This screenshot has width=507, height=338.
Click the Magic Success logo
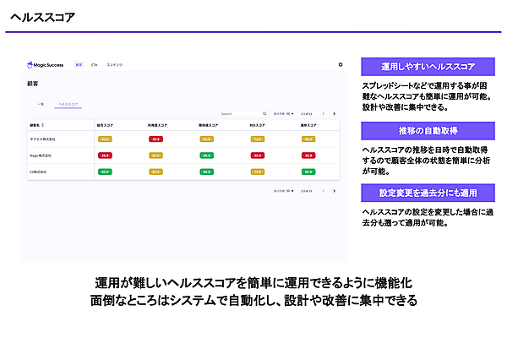[45, 65]
